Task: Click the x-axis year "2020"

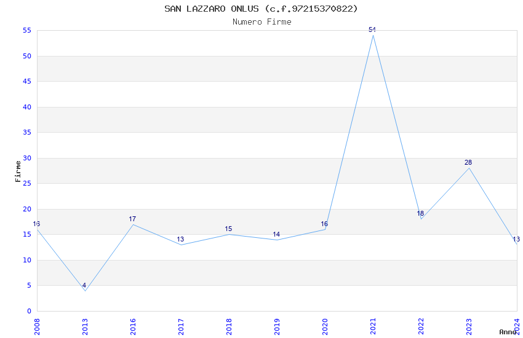Action: coord(325,327)
